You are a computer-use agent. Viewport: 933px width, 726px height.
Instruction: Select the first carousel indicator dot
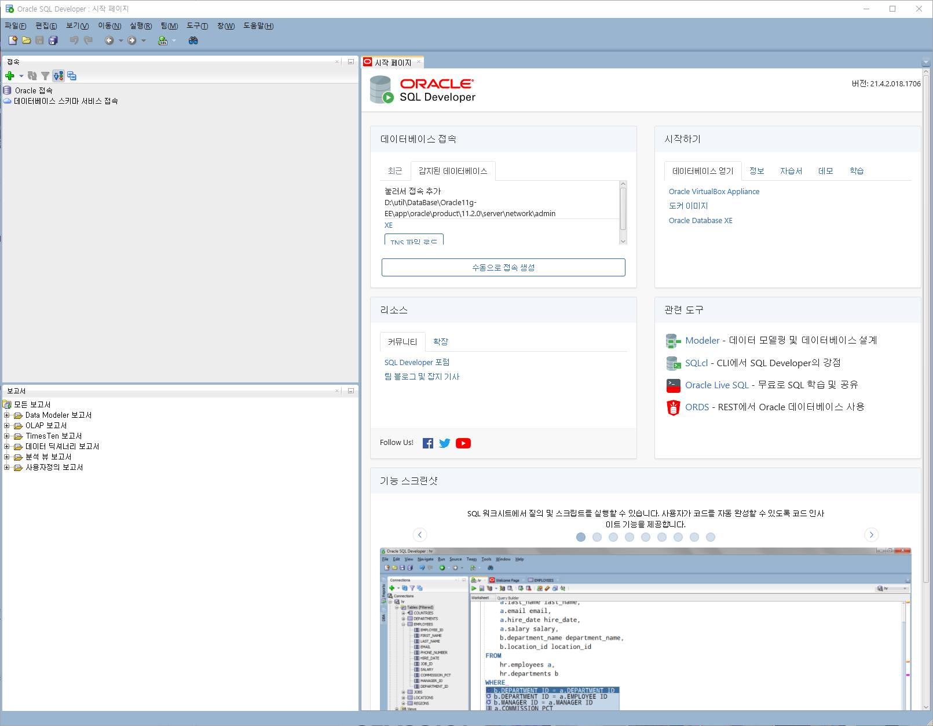[581, 537]
